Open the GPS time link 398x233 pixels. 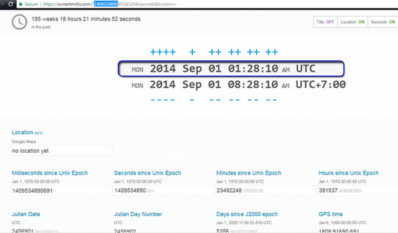tap(330, 214)
